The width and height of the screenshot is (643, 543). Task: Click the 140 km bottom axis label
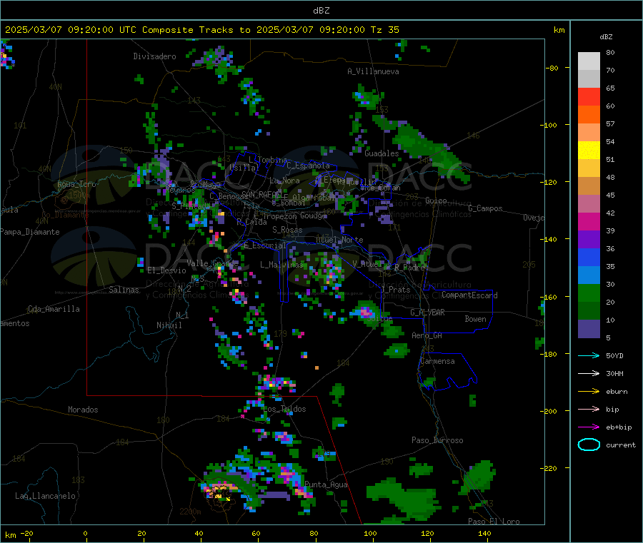[484, 533]
